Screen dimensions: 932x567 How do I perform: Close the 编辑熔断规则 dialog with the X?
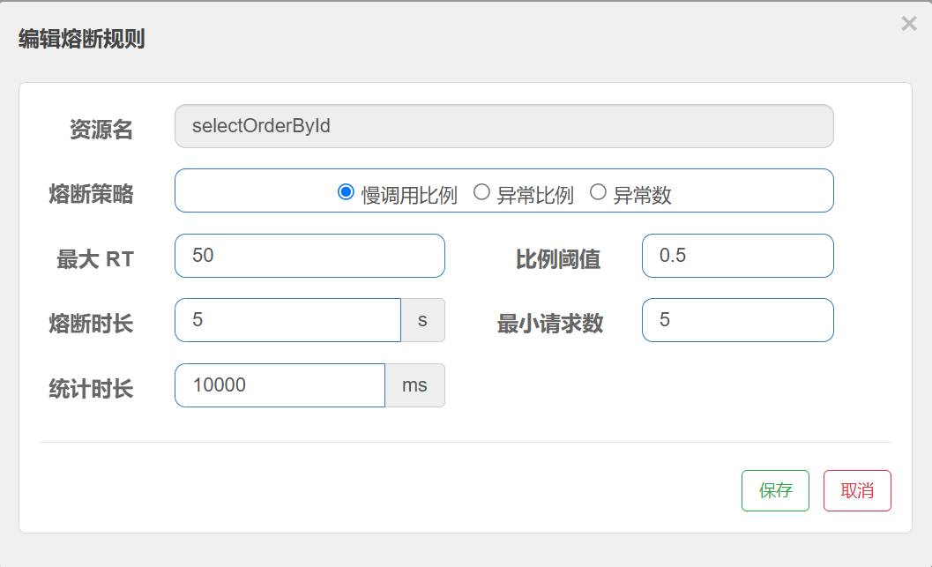coord(909,24)
